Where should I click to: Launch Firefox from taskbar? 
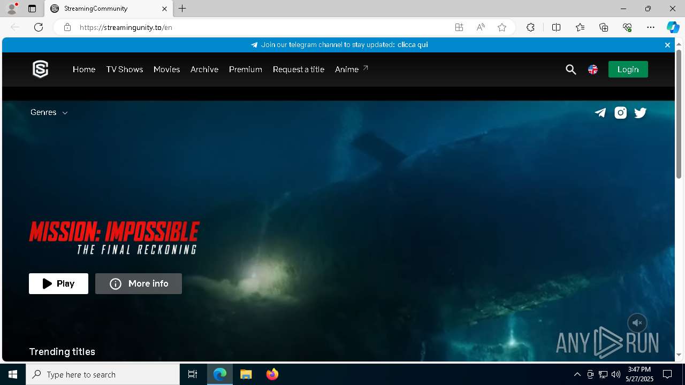pyautogui.click(x=272, y=374)
